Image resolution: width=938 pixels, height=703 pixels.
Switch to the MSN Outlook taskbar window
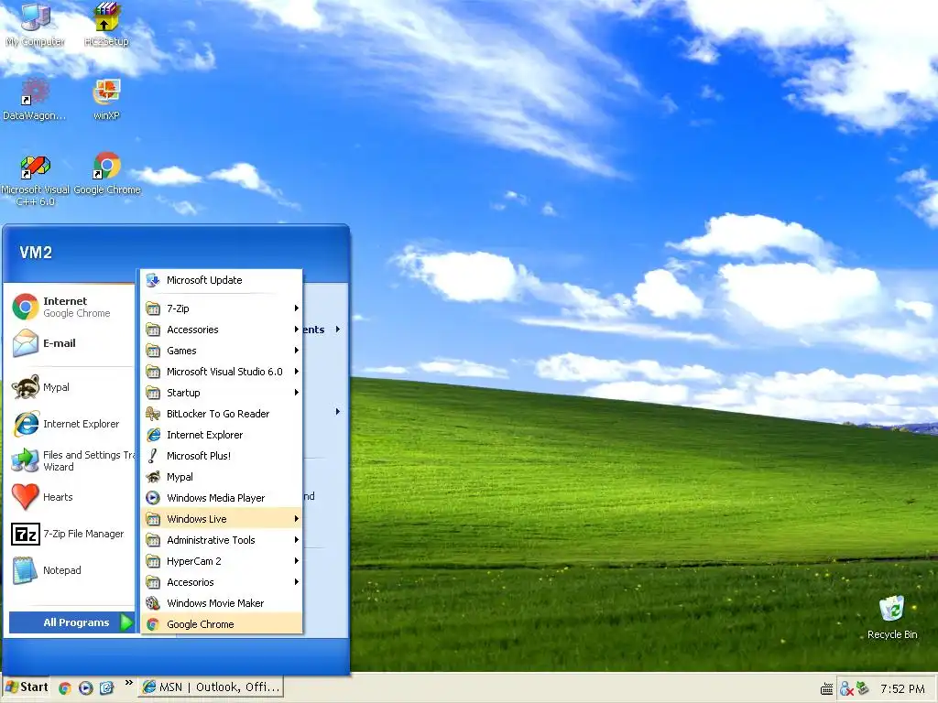coord(211,687)
